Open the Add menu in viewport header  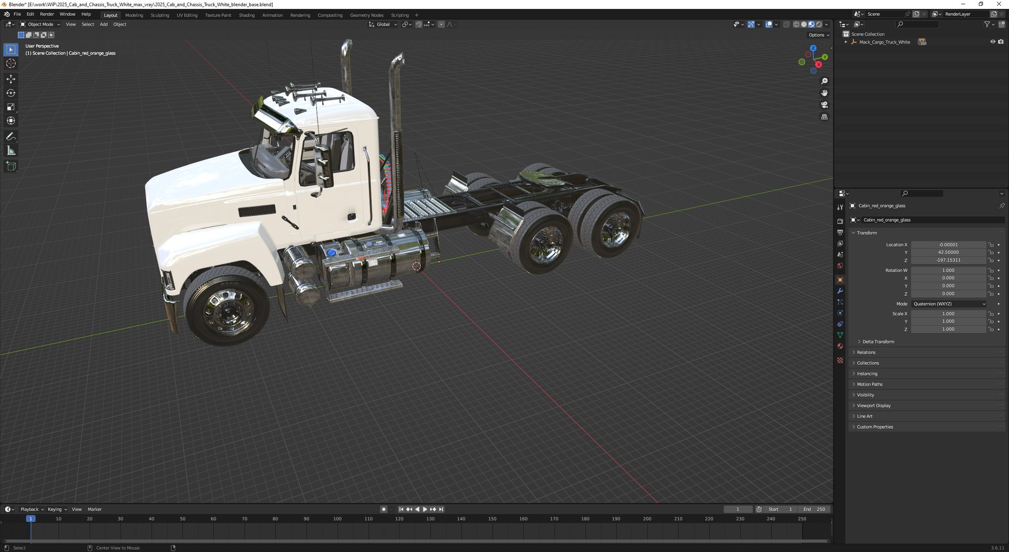pos(104,25)
